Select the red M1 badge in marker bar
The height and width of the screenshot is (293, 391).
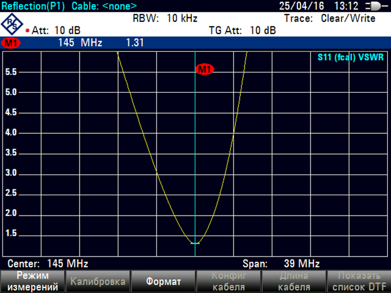pos(10,43)
